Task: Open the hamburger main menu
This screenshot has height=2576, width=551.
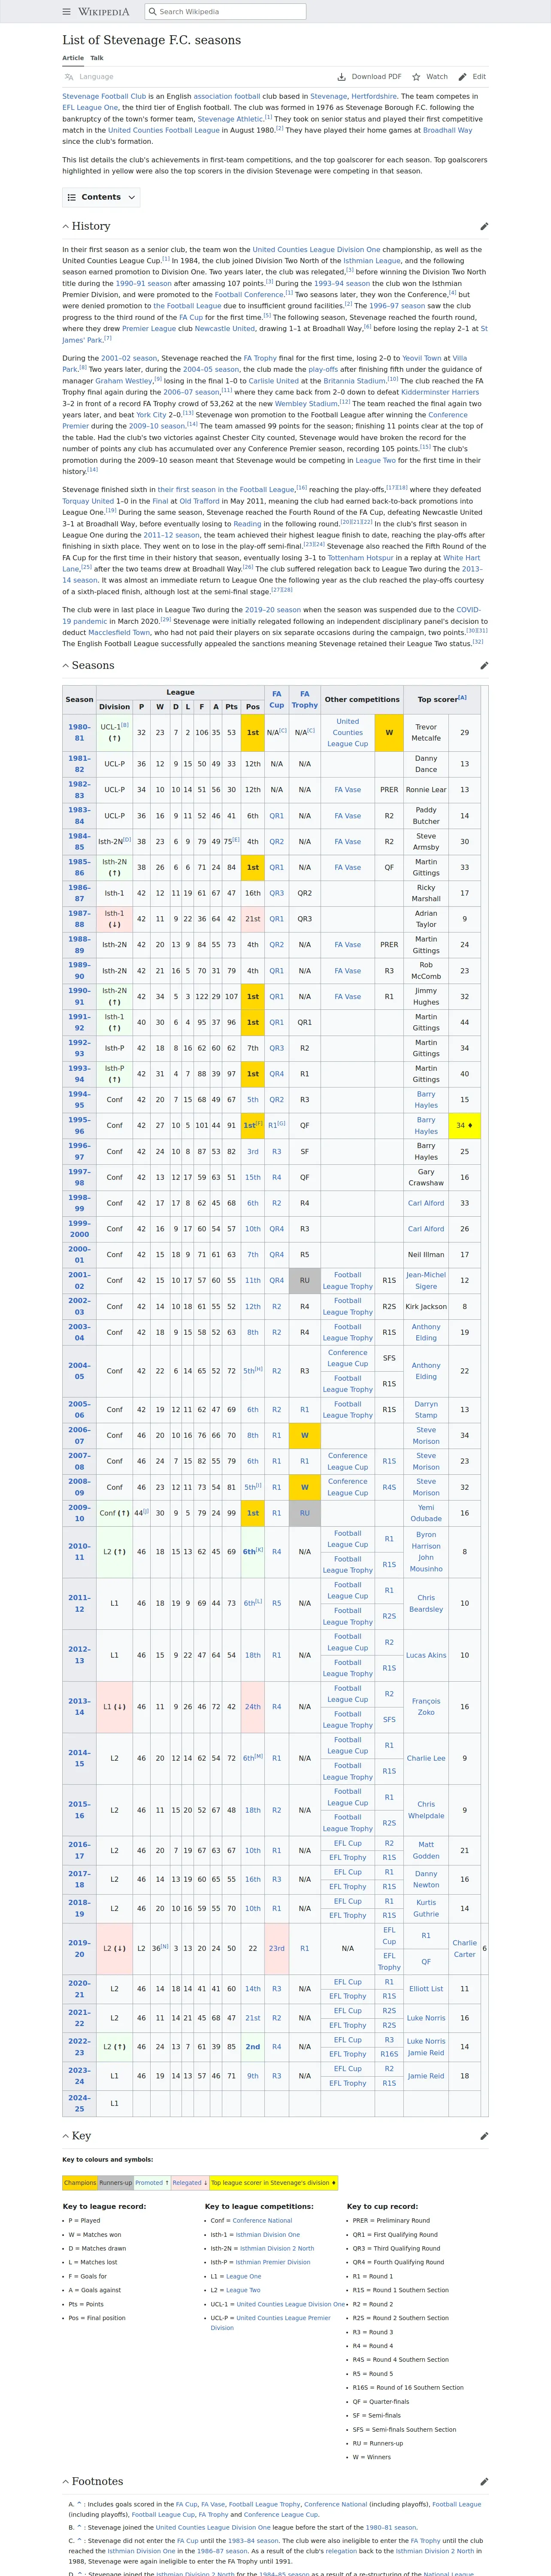Action: click(67, 12)
